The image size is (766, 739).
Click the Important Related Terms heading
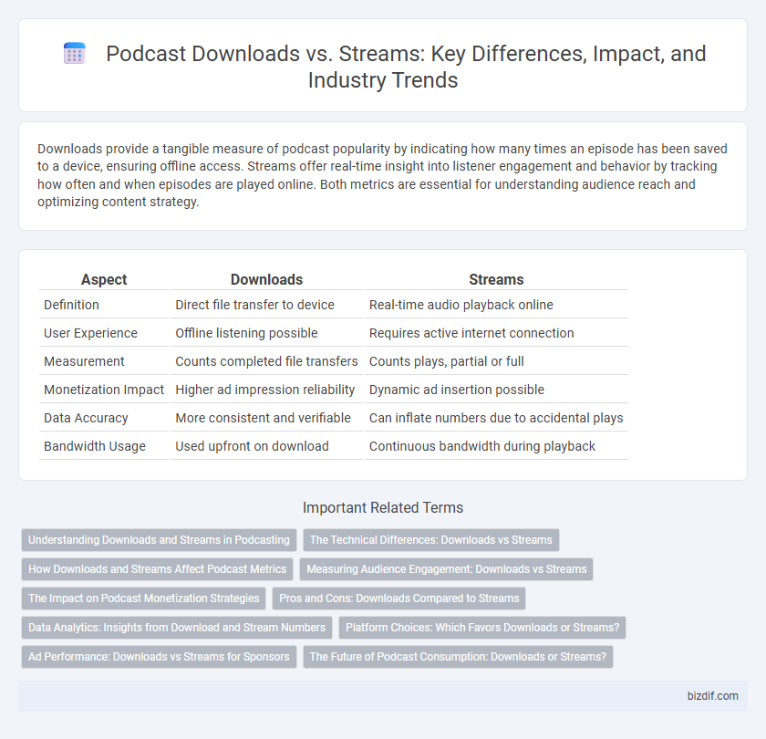point(383,508)
